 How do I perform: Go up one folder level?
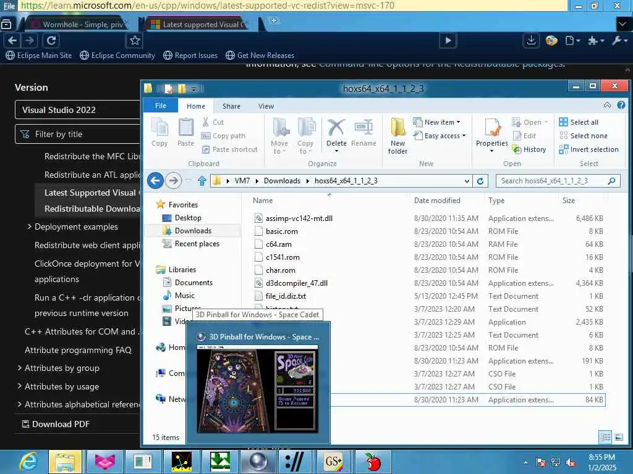[202, 181]
